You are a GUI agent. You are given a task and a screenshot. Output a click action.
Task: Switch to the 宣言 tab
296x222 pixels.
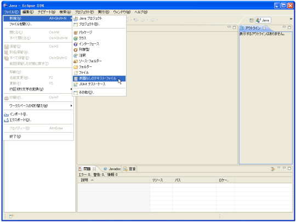(x=130, y=169)
